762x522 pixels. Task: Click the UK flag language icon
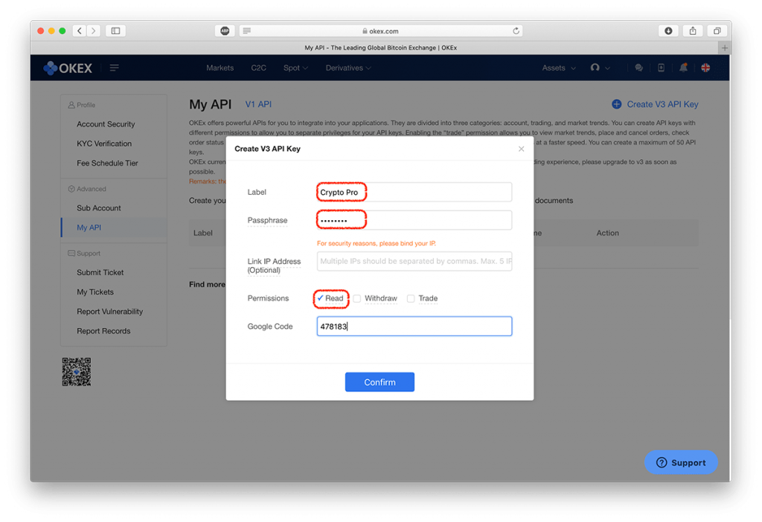coord(705,68)
